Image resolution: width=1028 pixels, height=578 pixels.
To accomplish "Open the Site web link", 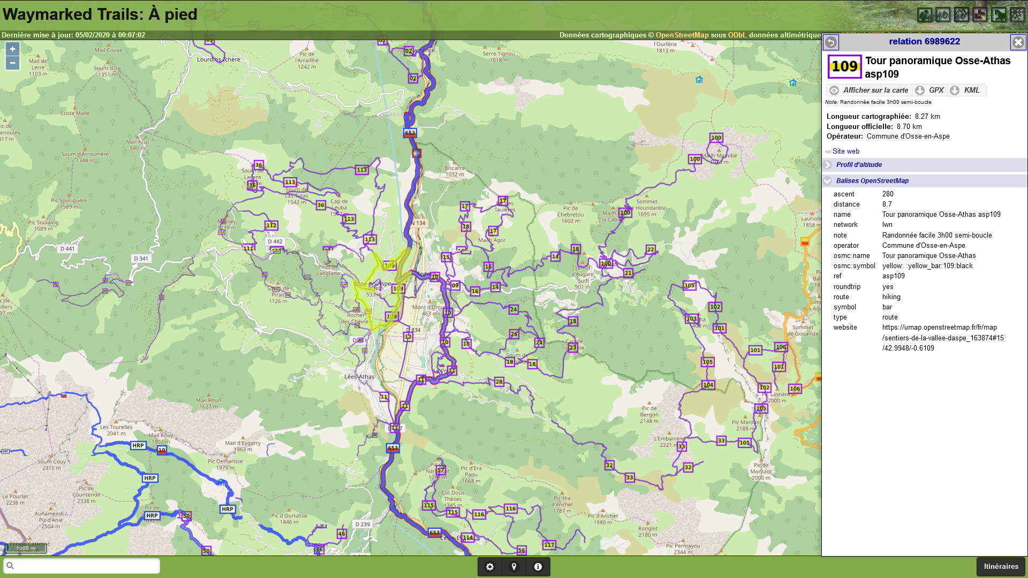I will pyautogui.click(x=846, y=151).
